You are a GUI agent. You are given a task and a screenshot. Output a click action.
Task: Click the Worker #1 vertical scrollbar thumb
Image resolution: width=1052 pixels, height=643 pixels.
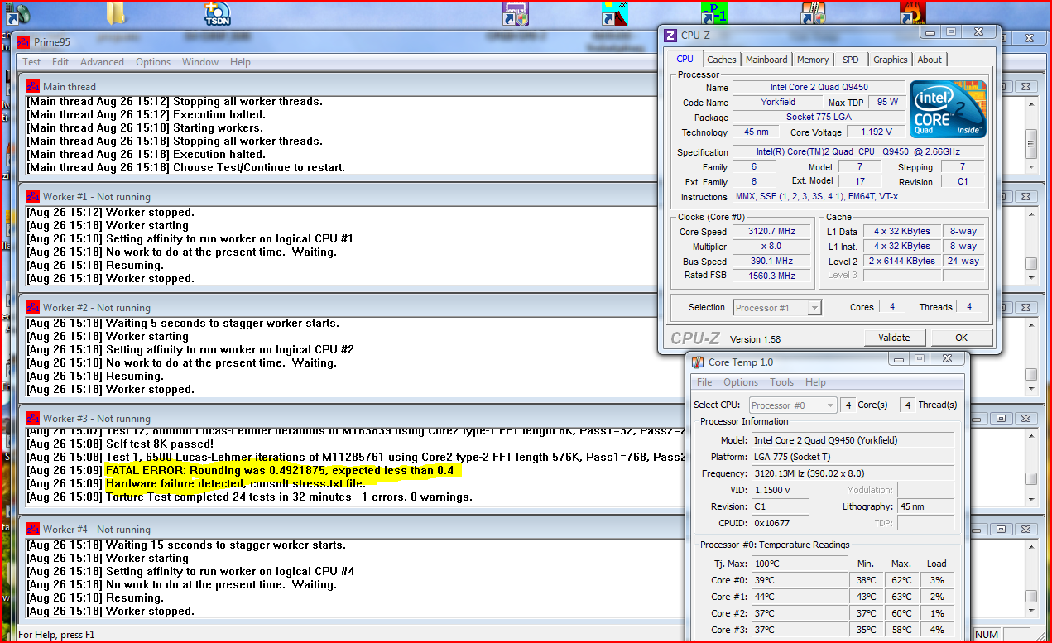pyautogui.click(x=1030, y=264)
